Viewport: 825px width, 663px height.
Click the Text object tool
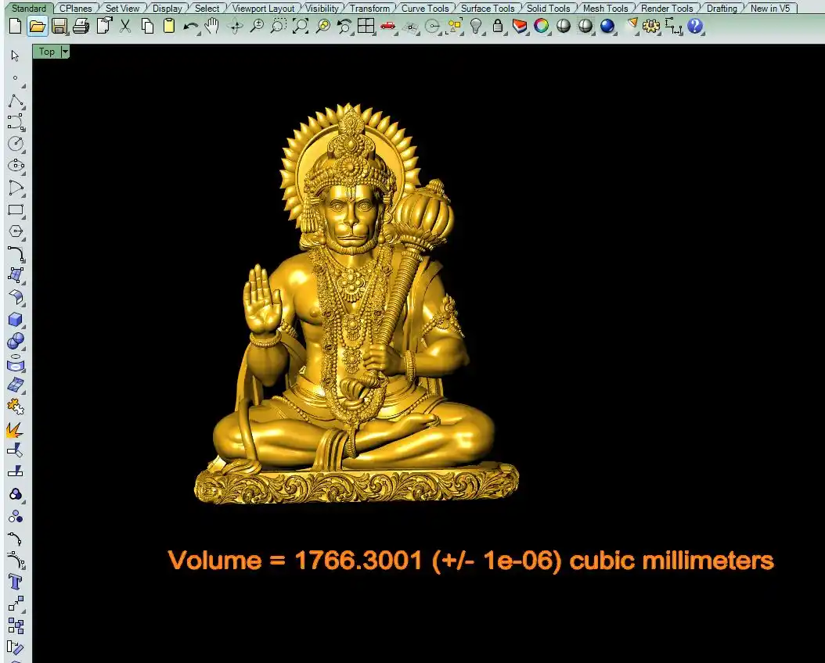(x=16, y=582)
